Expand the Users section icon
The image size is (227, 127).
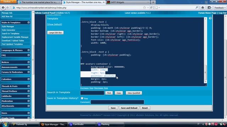coord(28,113)
